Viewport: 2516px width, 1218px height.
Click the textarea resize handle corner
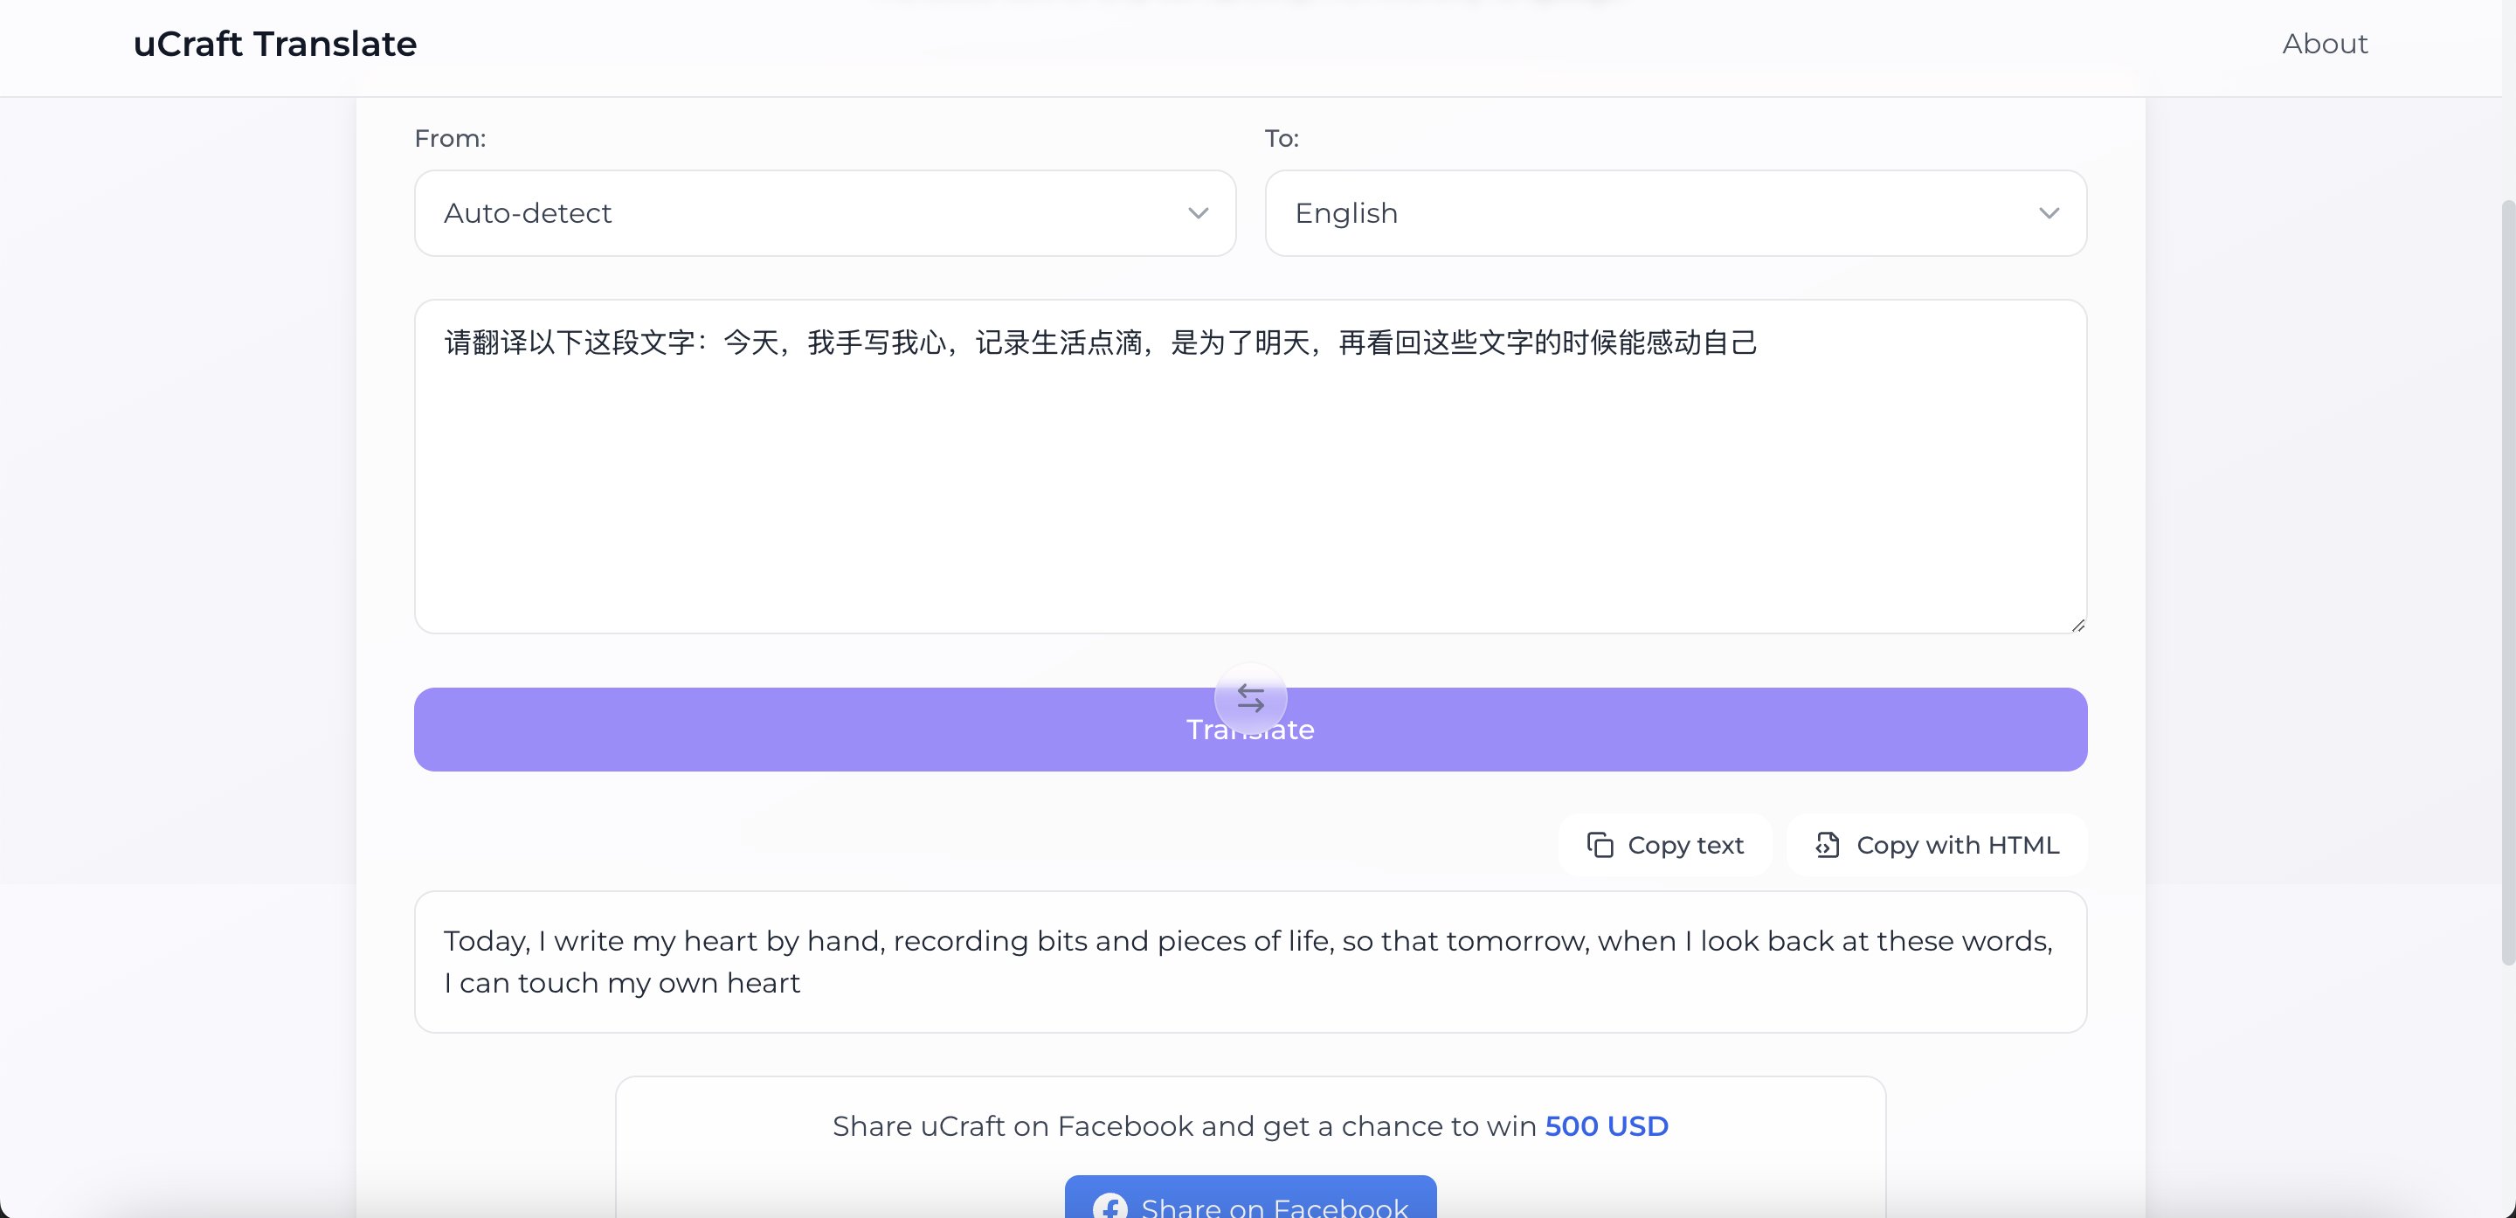(2077, 625)
